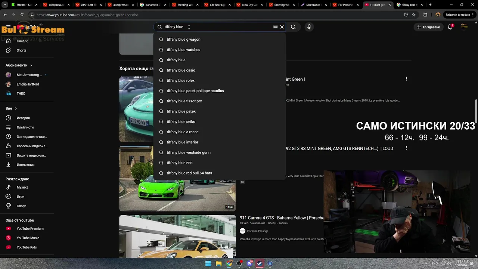
Task: Clear the search box with the X
Action: coord(282,27)
